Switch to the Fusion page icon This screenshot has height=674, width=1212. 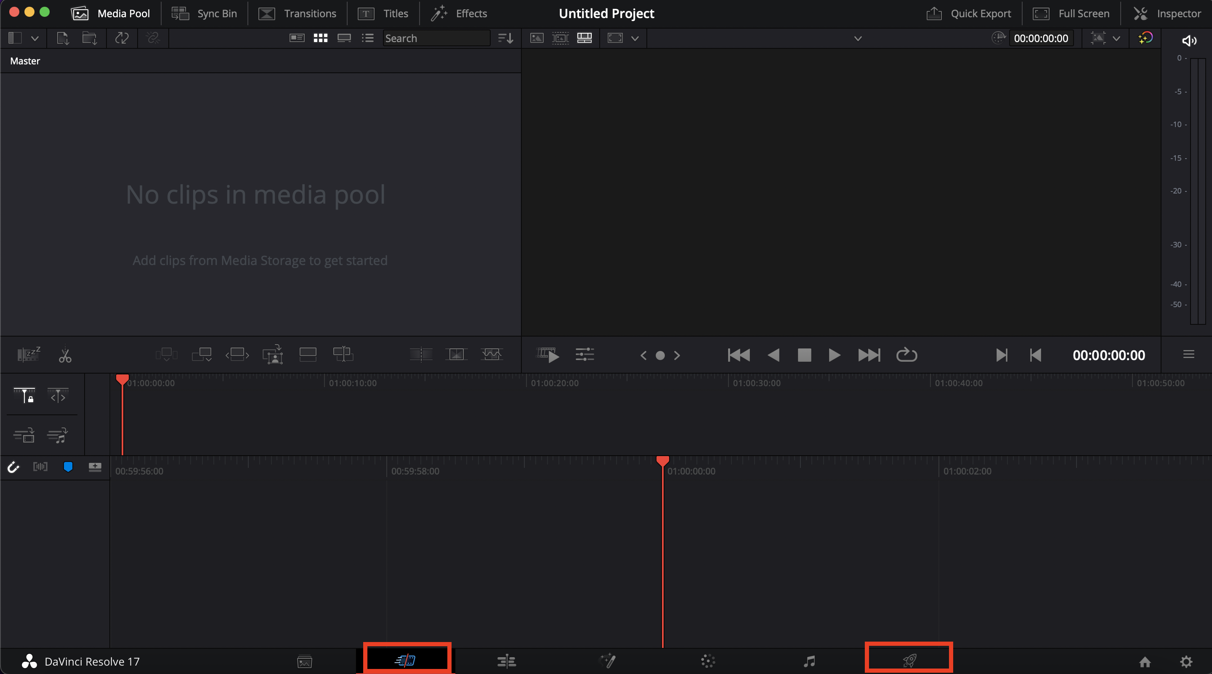[x=607, y=661]
